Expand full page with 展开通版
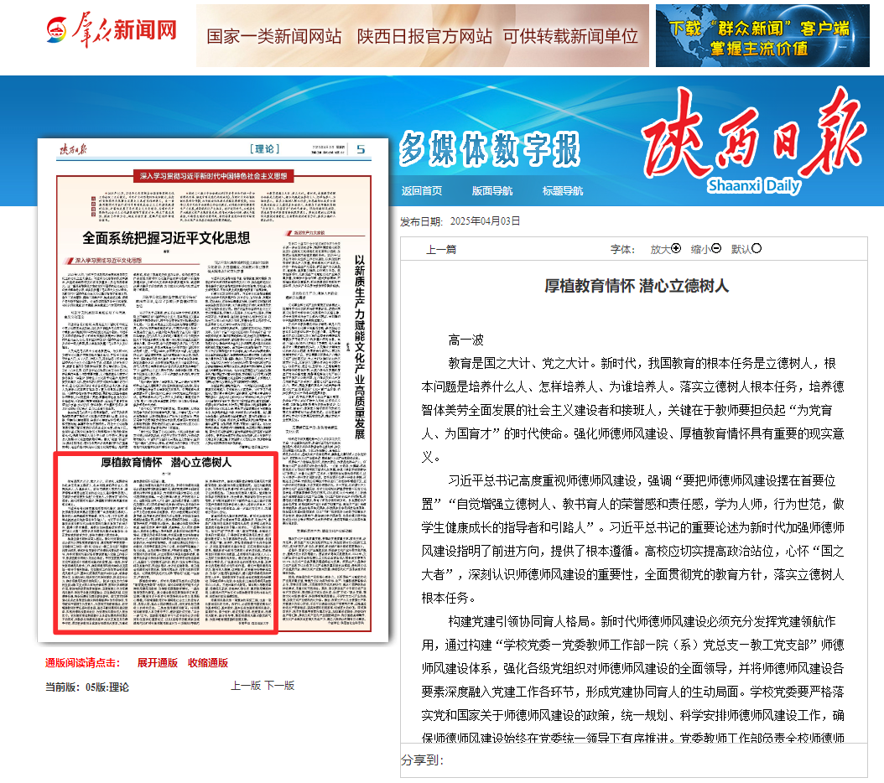Viewport: 884px width, 783px height. click(158, 662)
